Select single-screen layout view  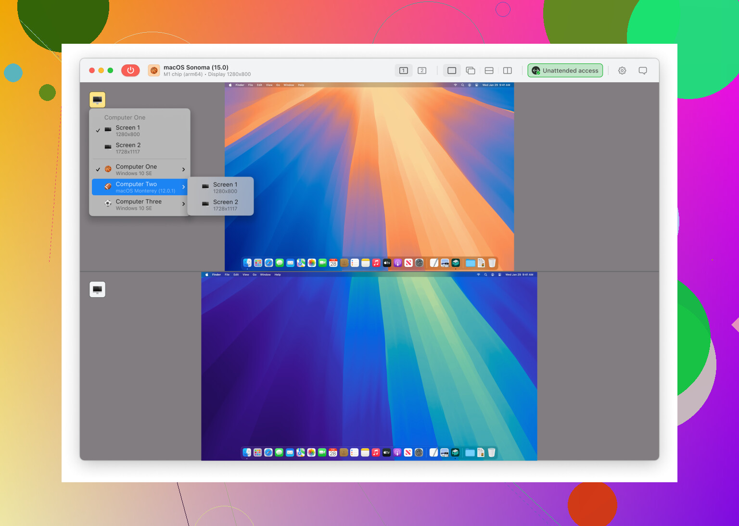(452, 71)
